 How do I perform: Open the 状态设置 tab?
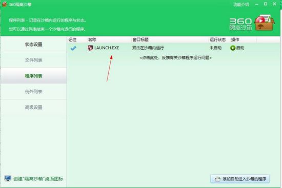pyautogui.click(x=33, y=45)
